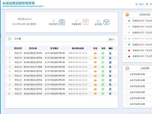
Task: Edit row 7 with the green pencil
Action: pos(103,80)
